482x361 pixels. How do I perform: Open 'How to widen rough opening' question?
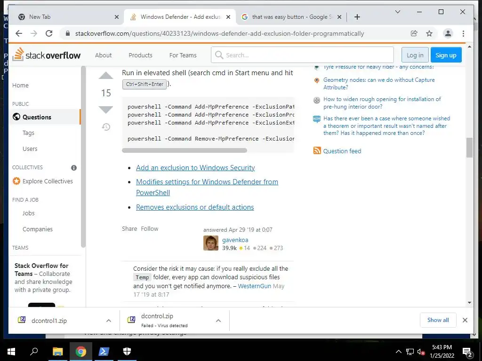click(x=382, y=103)
